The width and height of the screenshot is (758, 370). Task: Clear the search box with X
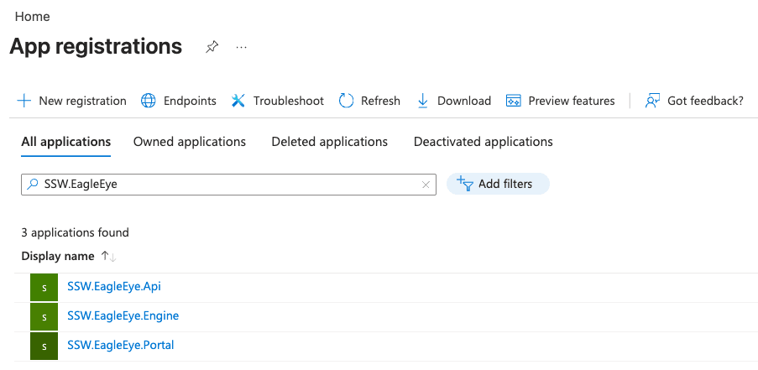[426, 185]
